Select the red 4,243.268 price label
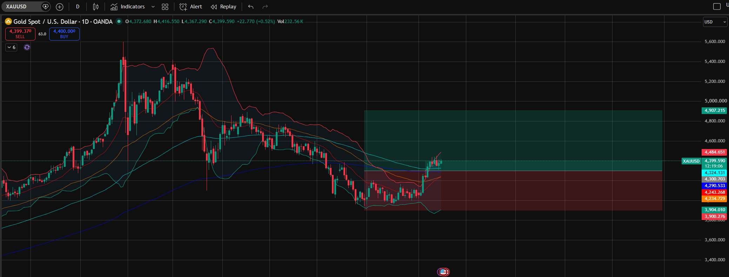729x277 pixels. 715,192
